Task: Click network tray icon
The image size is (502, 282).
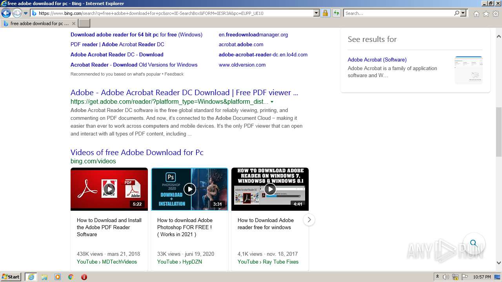Action: 455,277
